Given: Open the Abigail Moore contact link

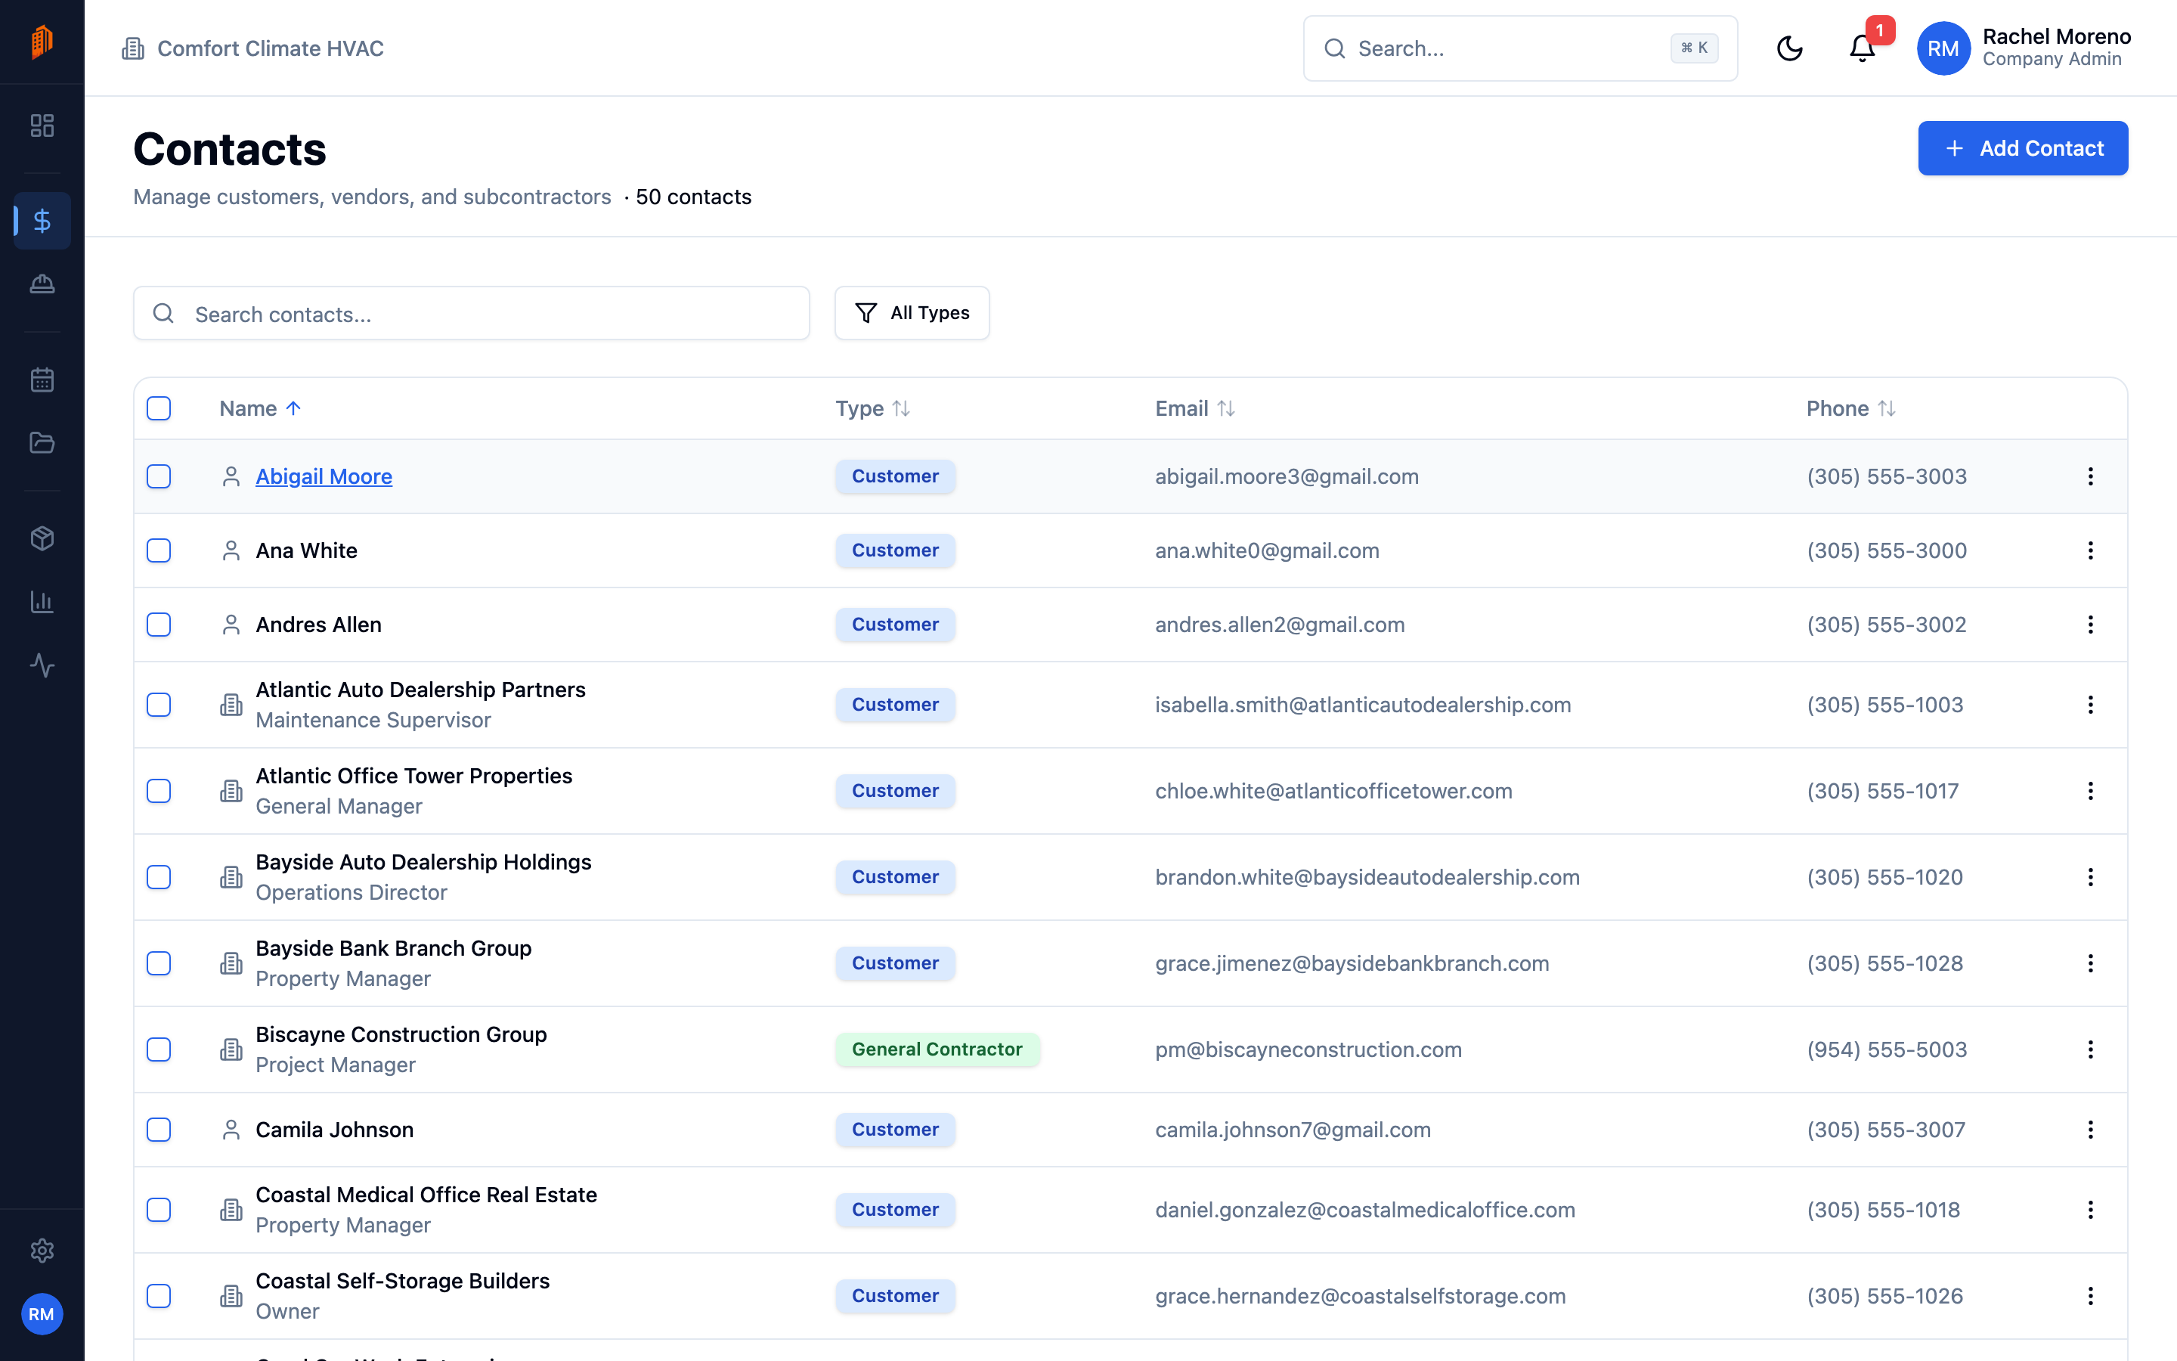Looking at the screenshot, I should [324, 476].
